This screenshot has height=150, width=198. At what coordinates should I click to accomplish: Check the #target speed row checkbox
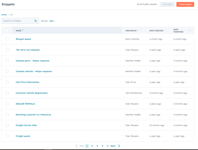pos(7,39)
